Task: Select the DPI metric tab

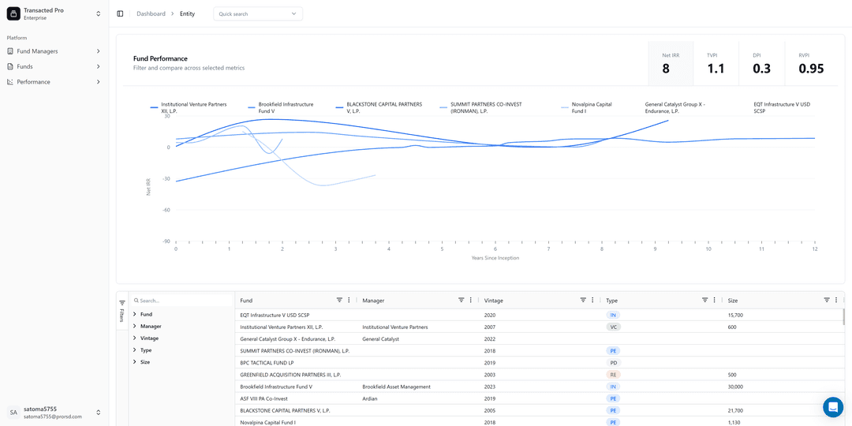Action: (x=762, y=63)
